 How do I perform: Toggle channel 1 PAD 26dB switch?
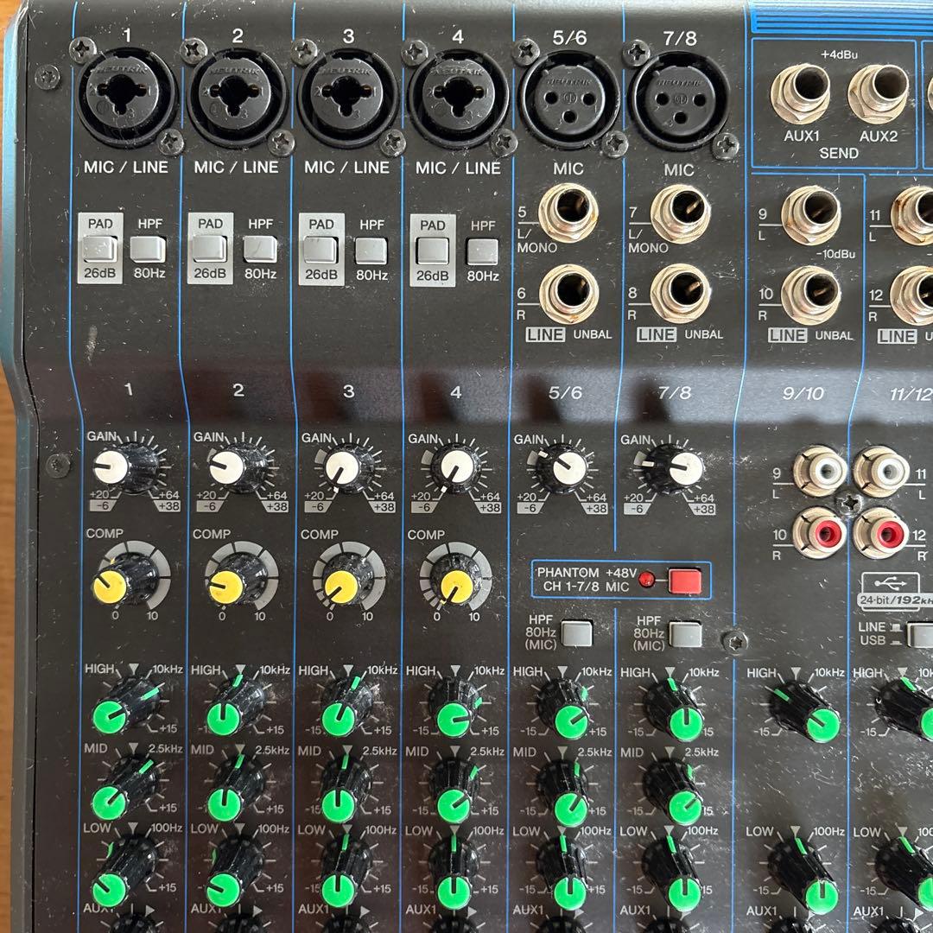(100, 250)
